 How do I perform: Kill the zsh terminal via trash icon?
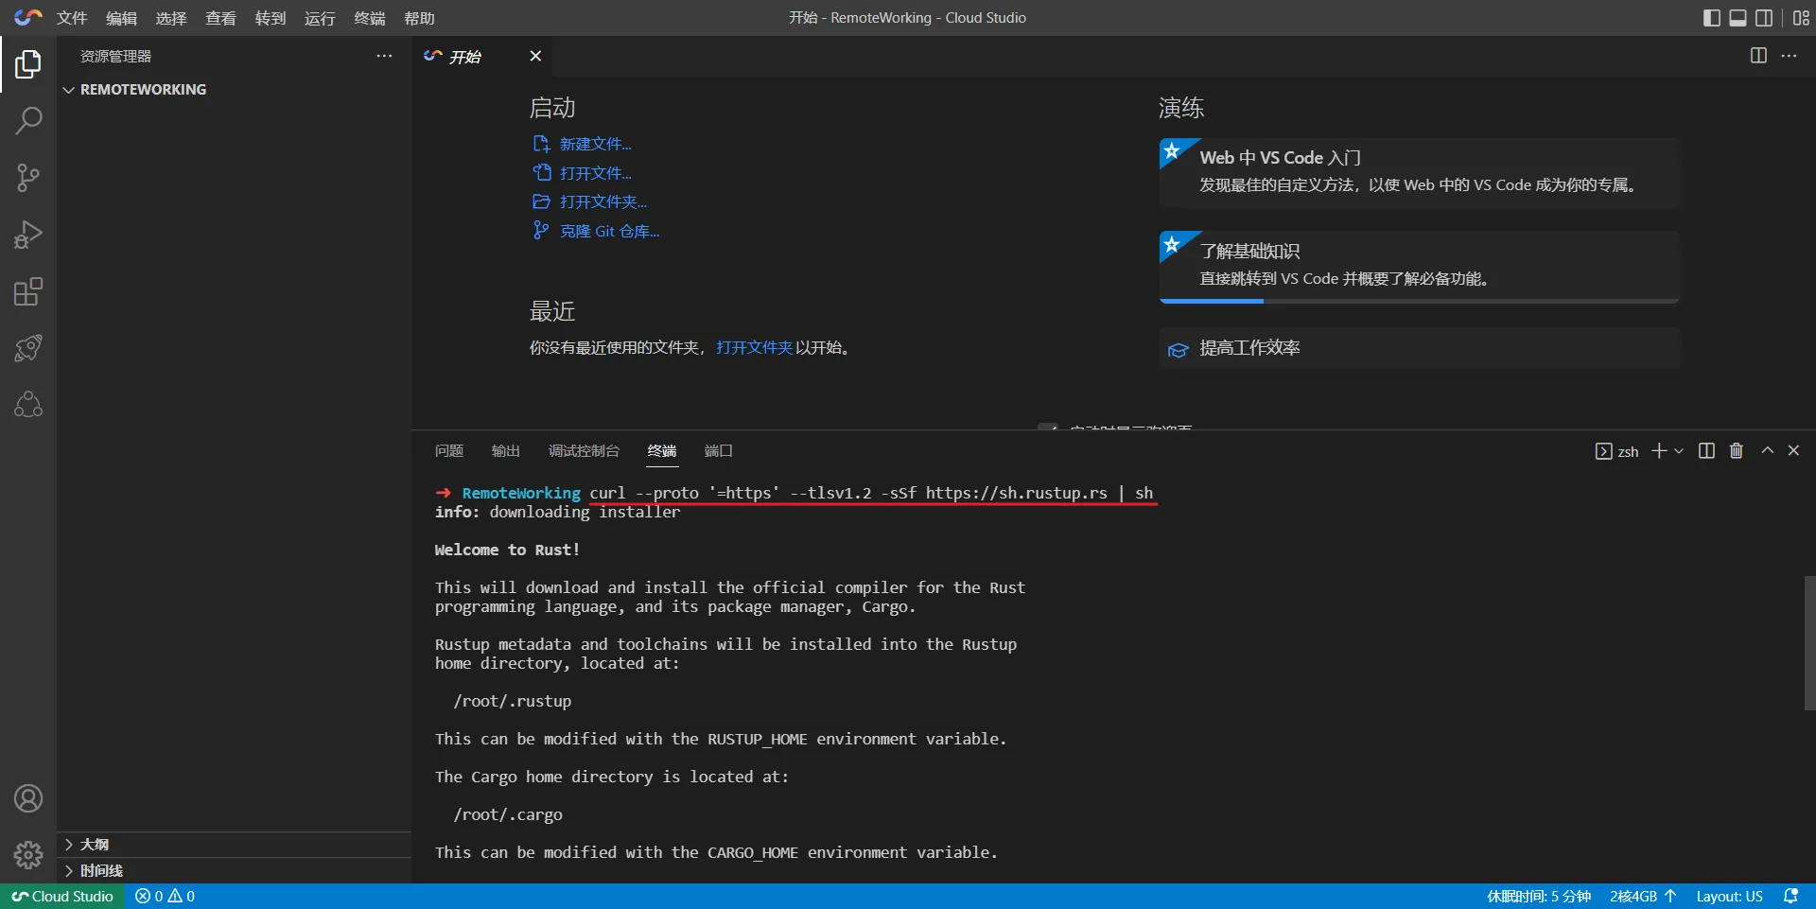click(x=1736, y=451)
